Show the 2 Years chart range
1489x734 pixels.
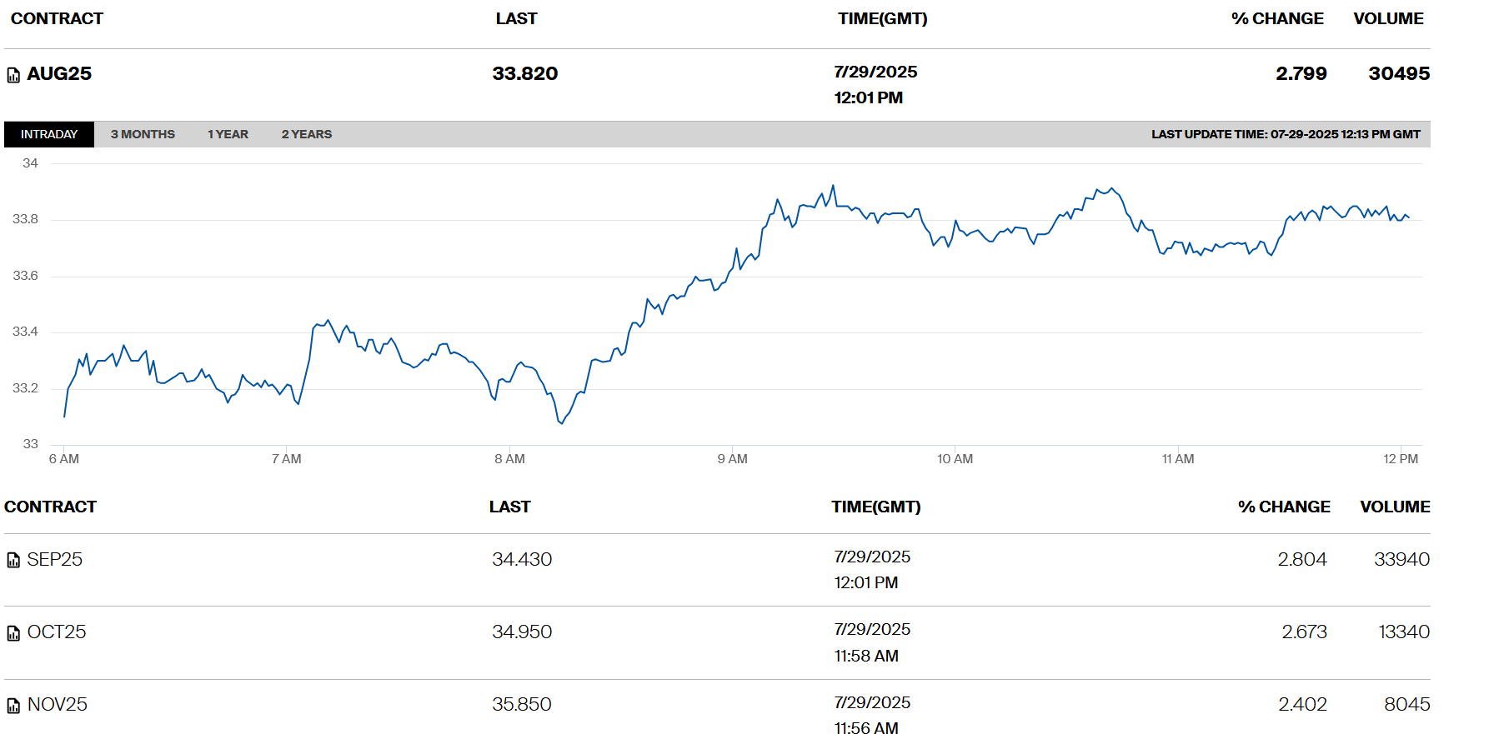click(306, 134)
